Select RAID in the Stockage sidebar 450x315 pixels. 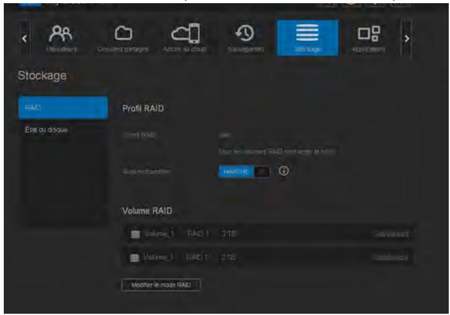[x=63, y=108]
